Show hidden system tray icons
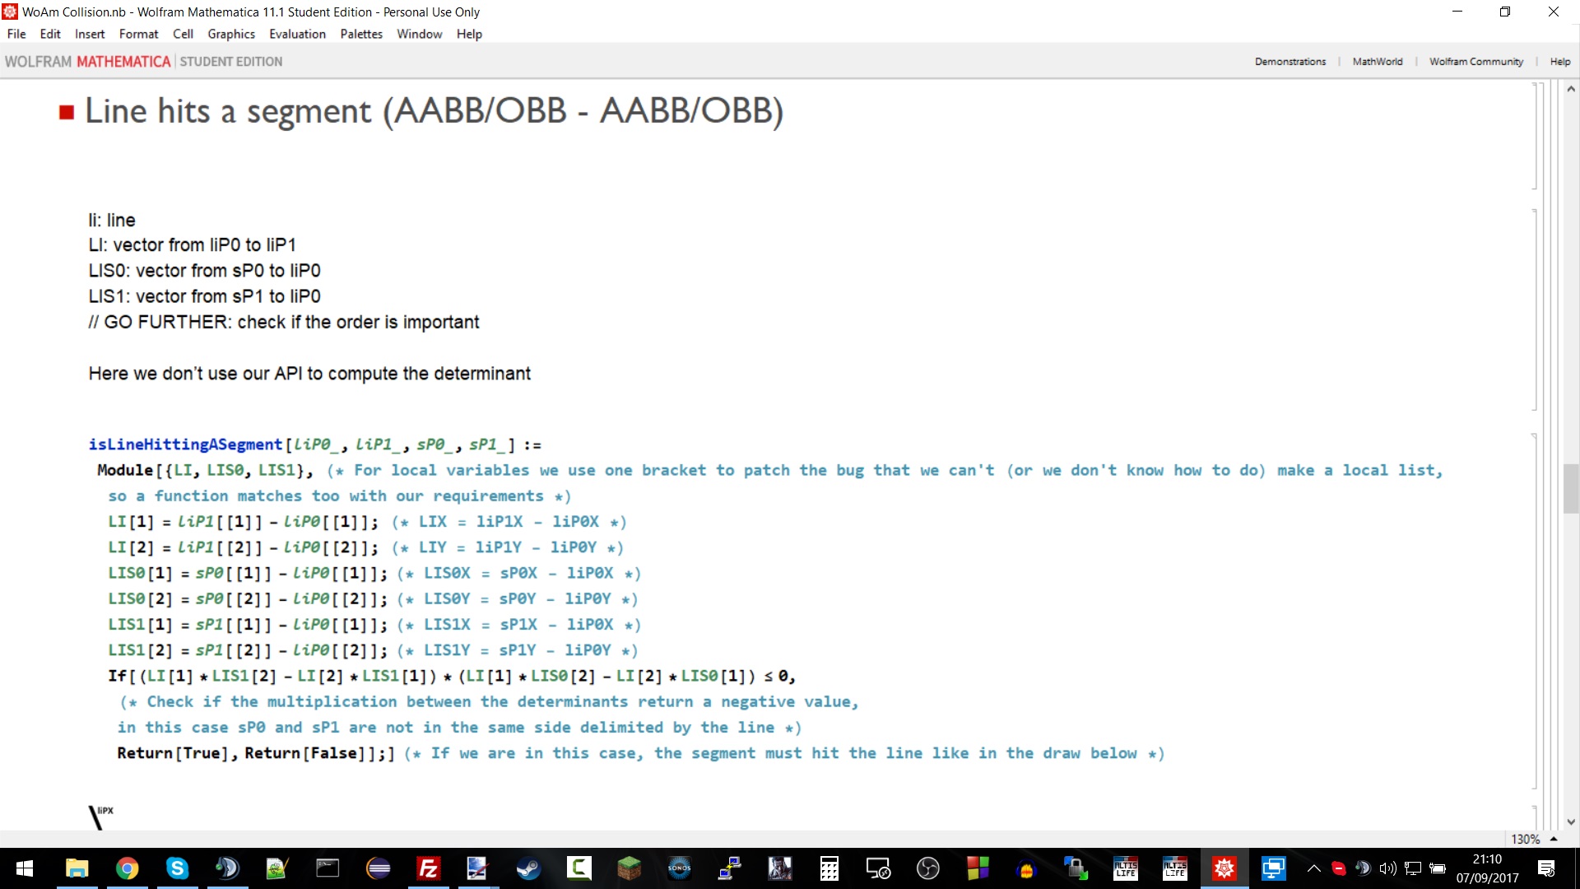 click(x=1313, y=868)
